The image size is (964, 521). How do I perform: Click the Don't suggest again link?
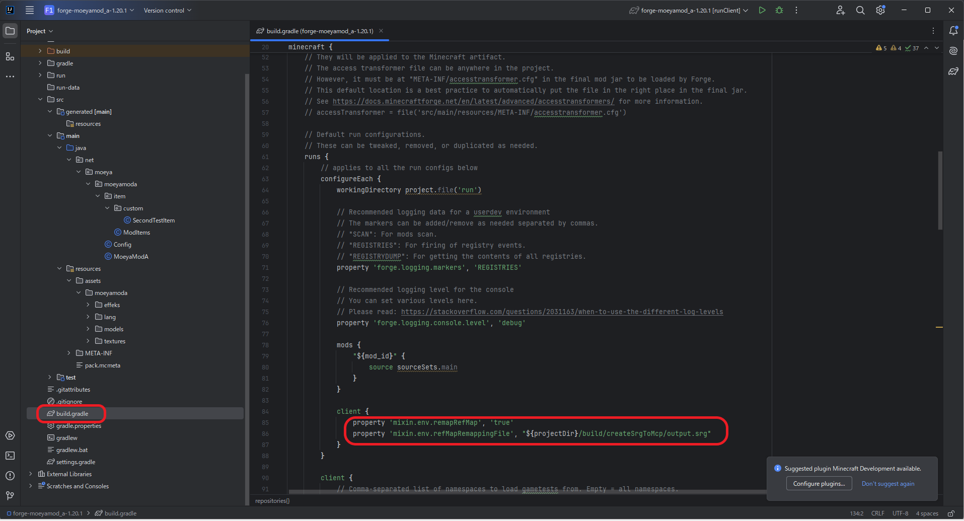pos(888,484)
